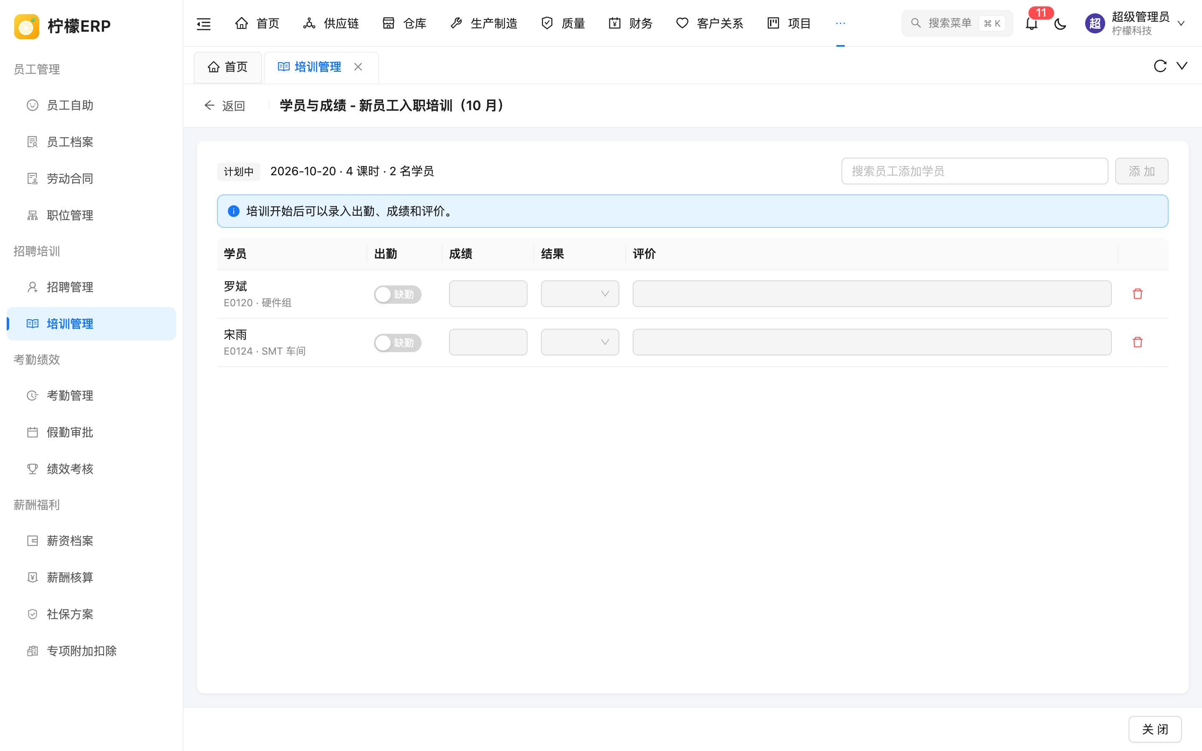Open 假勤审批 in the sidebar
This screenshot has width=1202, height=751.
[91, 432]
